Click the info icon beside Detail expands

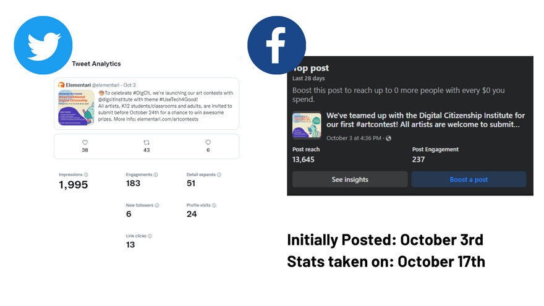[219, 175]
